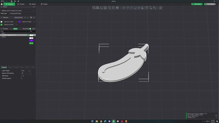Click the filament 3 green color swatch
Screen dimensions: 219x123
(1, 25)
